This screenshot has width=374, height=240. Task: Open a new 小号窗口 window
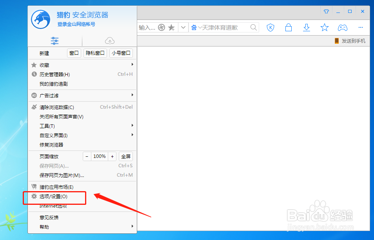(x=121, y=53)
